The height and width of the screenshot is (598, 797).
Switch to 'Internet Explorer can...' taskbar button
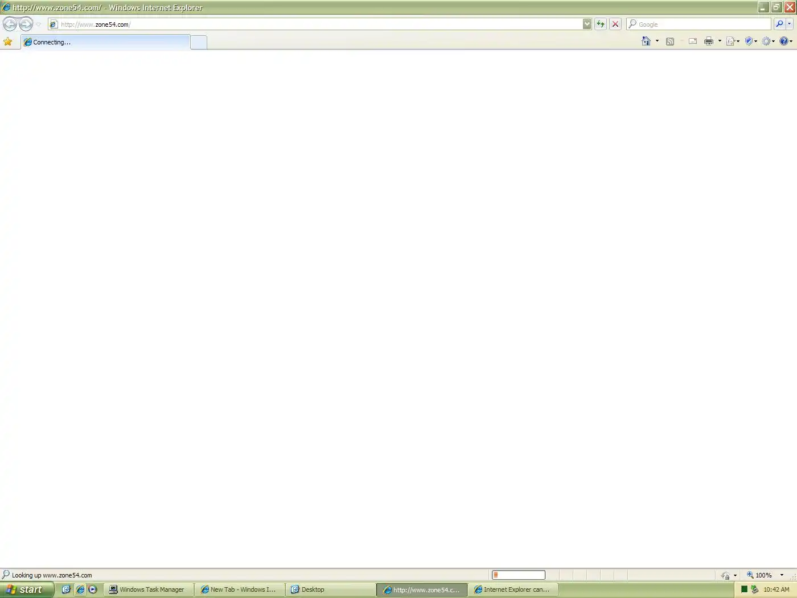[x=513, y=589]
